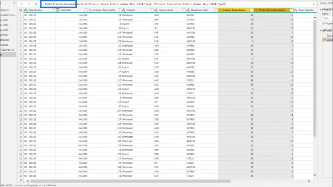Open Channel column filter dropdown
The height and width of the screenshot is (187, 333).
tap(152, 10)
